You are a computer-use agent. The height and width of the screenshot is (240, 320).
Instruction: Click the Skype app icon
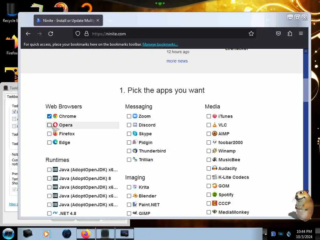coord(135,133)
